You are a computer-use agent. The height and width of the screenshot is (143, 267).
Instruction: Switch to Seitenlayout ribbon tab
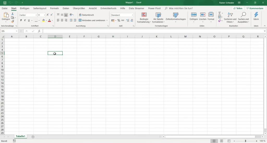click(40, 8)
